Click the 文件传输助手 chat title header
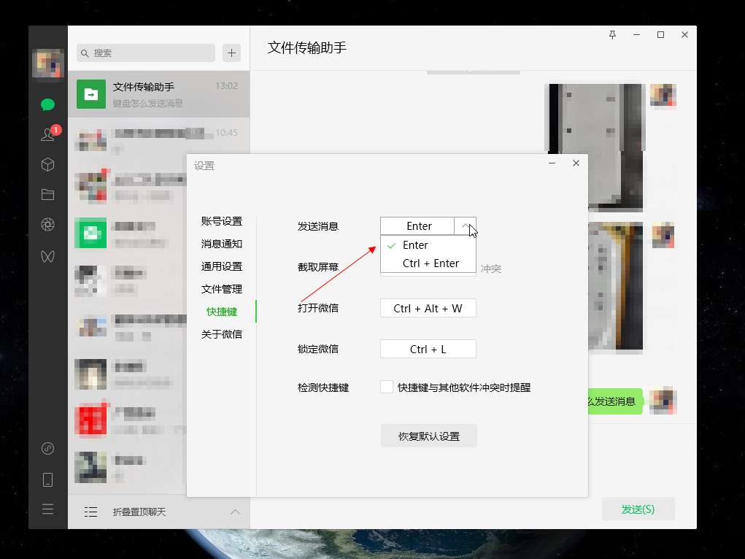This screenshot has height=559, width=745. (307, 47)
